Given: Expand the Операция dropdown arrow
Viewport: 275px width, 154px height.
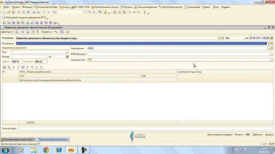Looking at the screenshot, I should click(x=219, y=38).
